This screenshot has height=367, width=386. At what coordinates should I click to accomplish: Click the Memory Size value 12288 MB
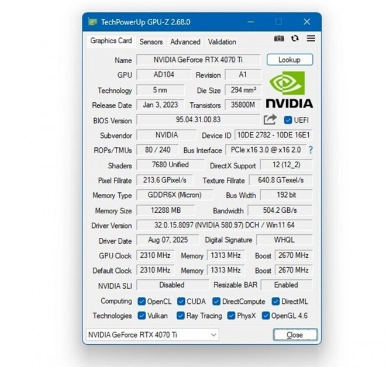tap(166, 210)
